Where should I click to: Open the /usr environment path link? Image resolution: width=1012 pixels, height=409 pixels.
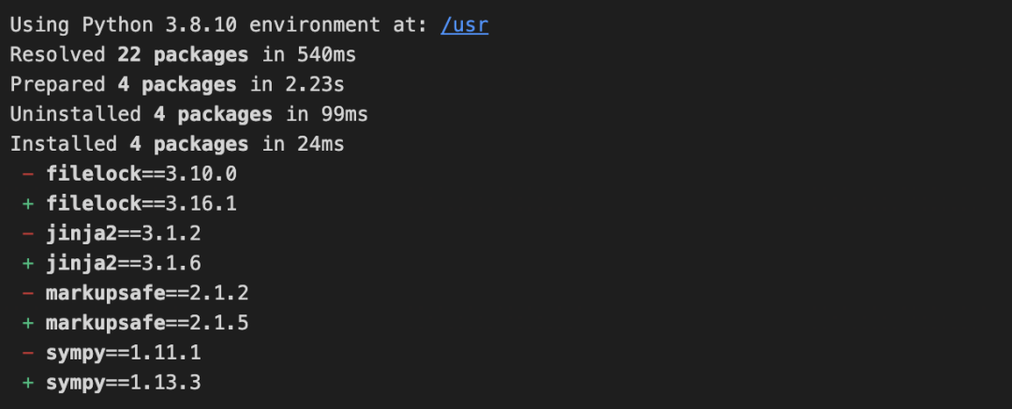coord(464,25)
